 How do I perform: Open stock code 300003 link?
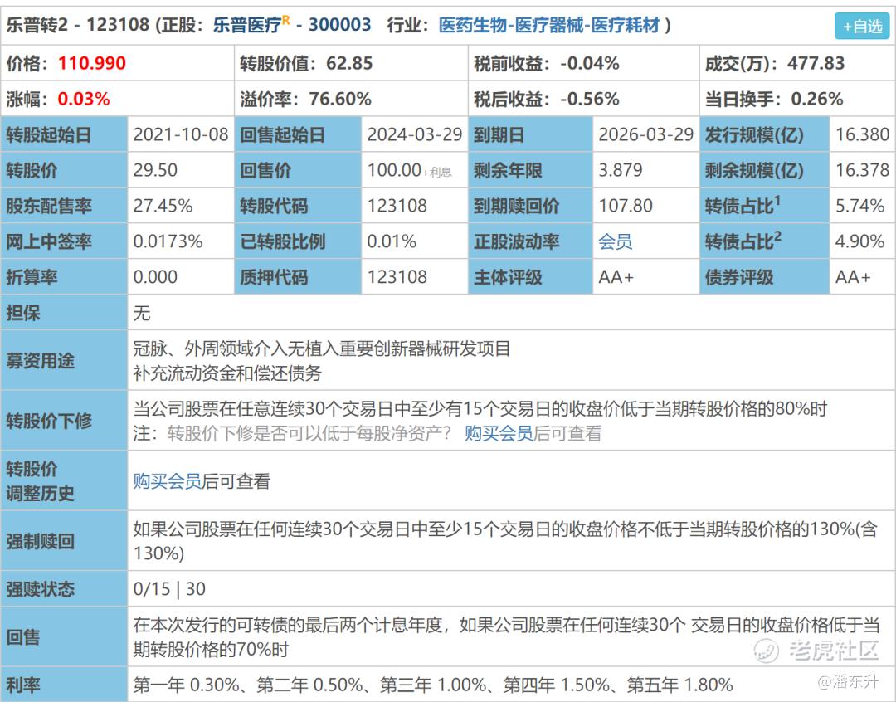tap(339, 25)
